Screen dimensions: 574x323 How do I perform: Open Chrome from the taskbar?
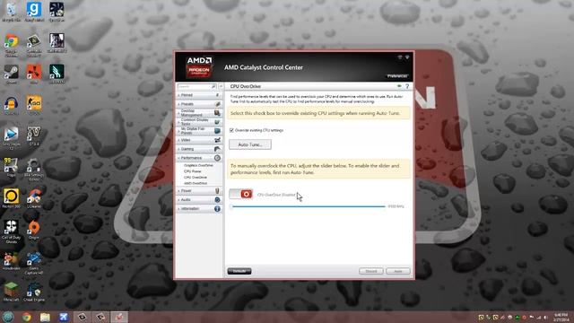point(26,317)
